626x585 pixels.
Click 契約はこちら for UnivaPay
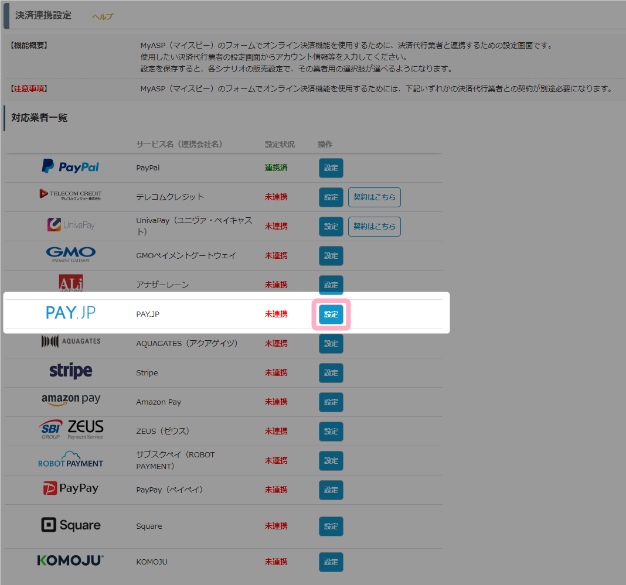[374, 227]
